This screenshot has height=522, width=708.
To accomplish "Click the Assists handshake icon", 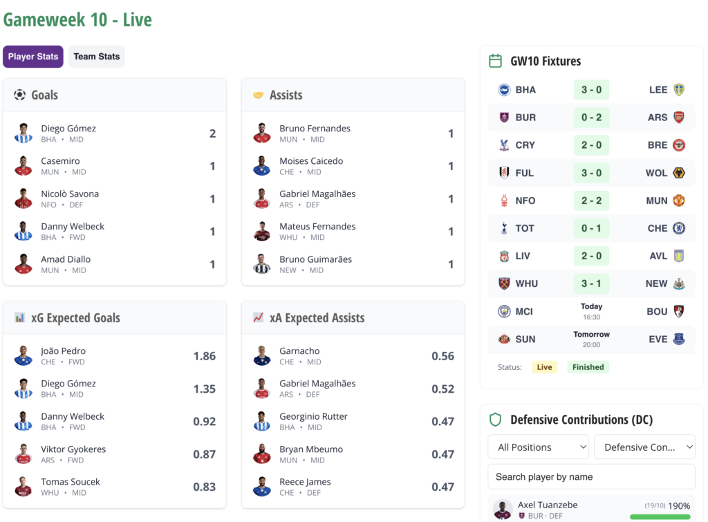I will click(x=258, y=95).
